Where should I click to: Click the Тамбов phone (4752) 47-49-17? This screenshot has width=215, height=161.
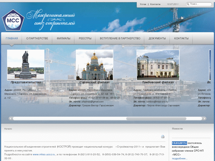(x=161, y=98)
